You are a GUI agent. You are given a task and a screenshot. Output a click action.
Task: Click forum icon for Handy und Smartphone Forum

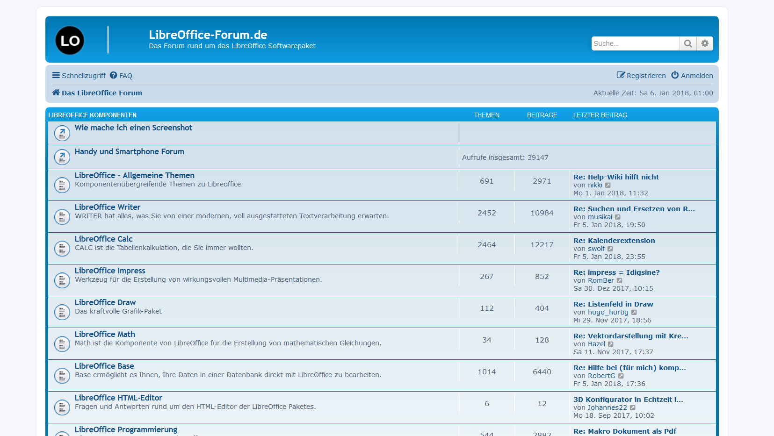[x=62, y=157]
